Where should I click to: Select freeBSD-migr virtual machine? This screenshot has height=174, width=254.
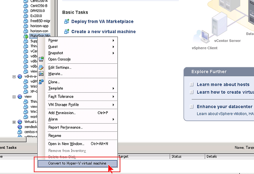[x=40, y=21]
